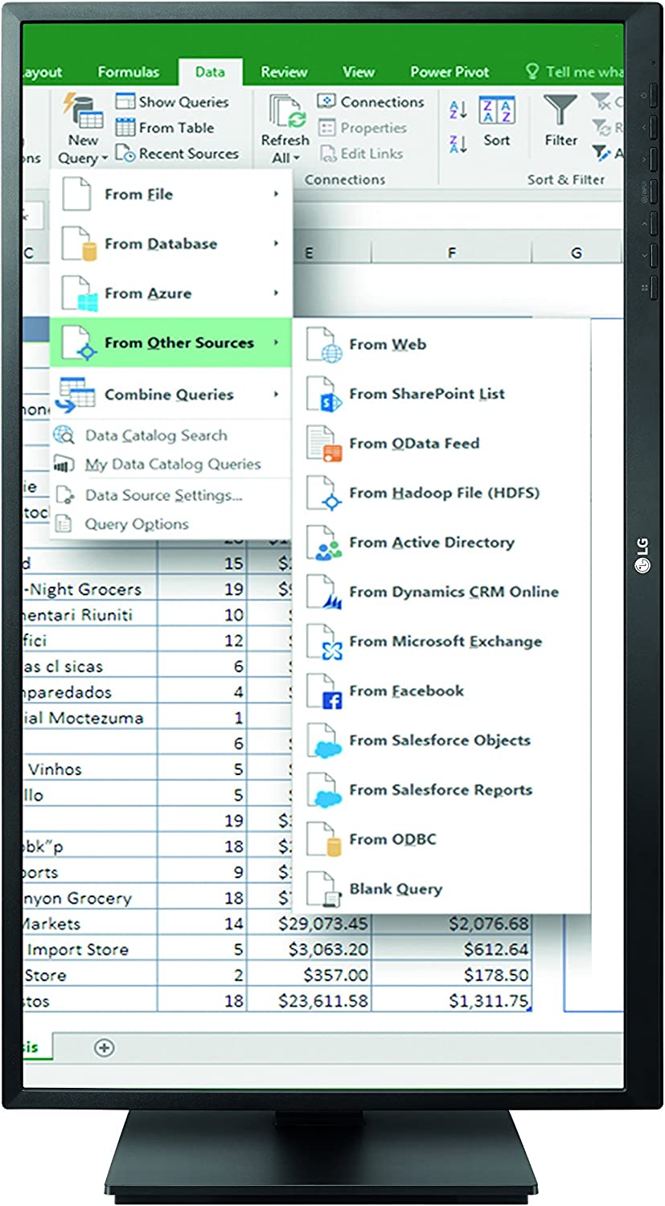Expand the From Other Sources submenu arrow

tap(276, 343)
